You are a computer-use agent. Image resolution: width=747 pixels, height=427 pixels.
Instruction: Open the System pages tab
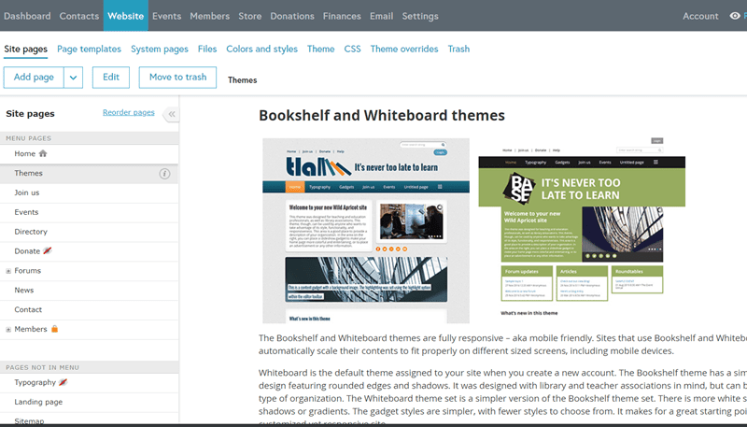click(x=160, y=50)
